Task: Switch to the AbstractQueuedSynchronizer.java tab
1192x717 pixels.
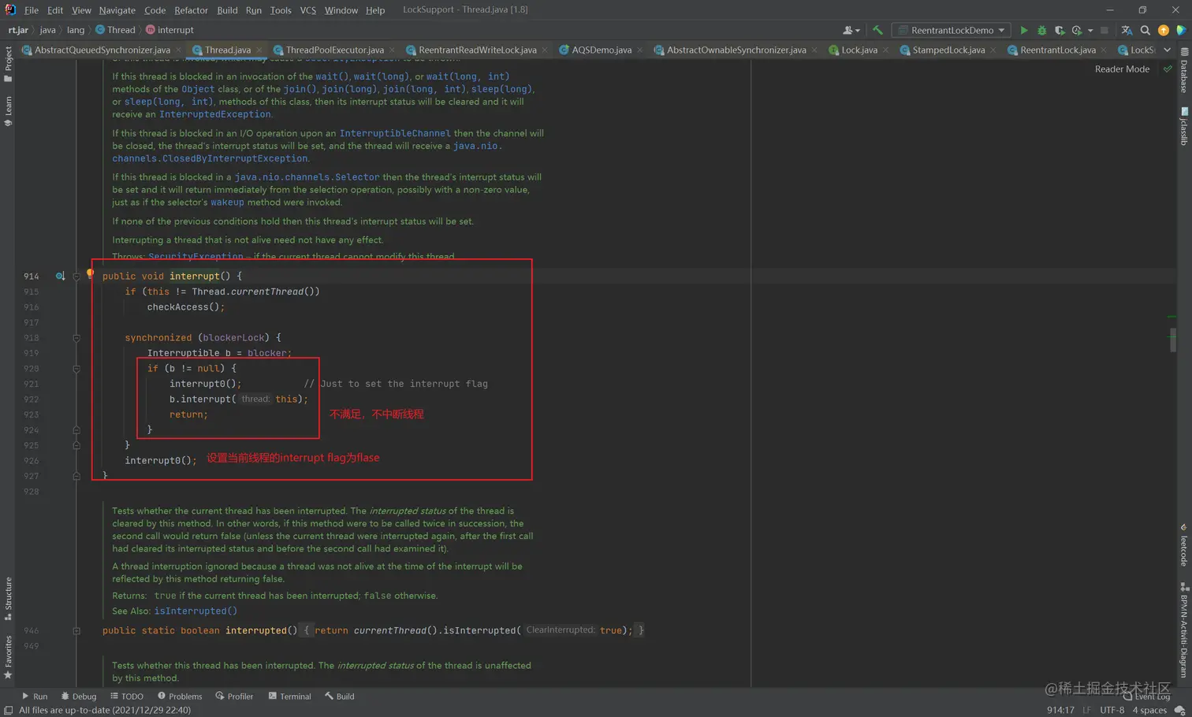Action: click(102, 50)
